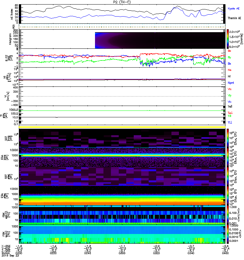Click the blue Npot legend label
The image size is (244, 260).
231,83
